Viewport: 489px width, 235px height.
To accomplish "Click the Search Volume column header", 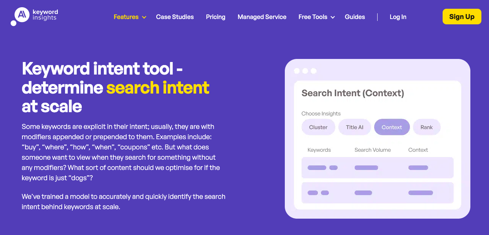I will tap(373, 150).
